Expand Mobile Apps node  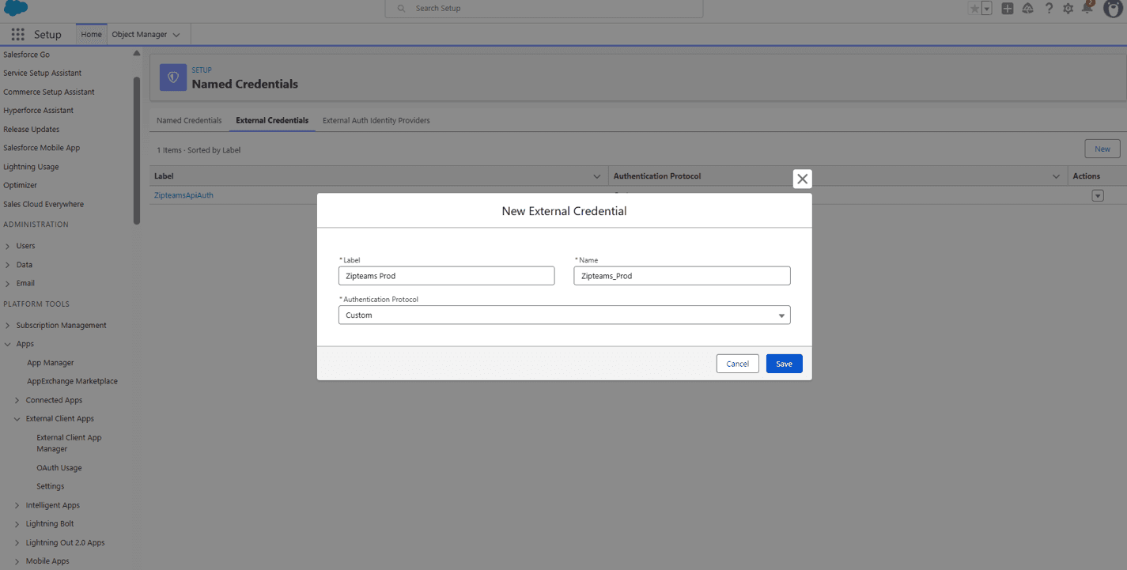pos(17,561)
